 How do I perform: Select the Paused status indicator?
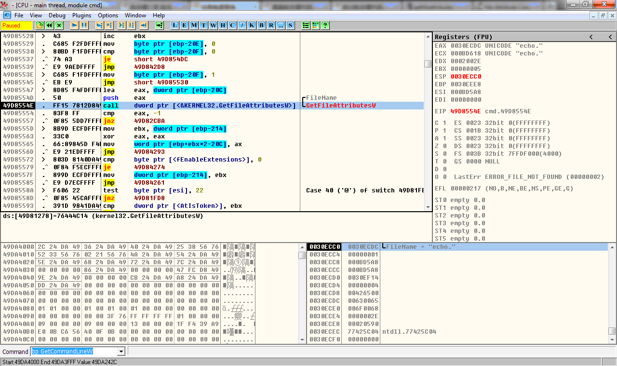tap(15, 25)
